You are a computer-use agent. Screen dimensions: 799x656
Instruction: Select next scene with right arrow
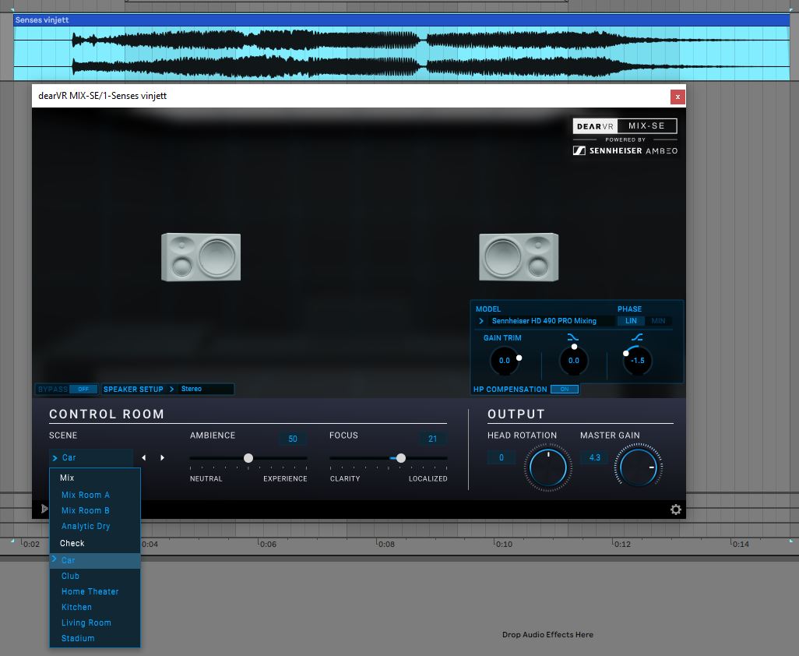[162, 458]
